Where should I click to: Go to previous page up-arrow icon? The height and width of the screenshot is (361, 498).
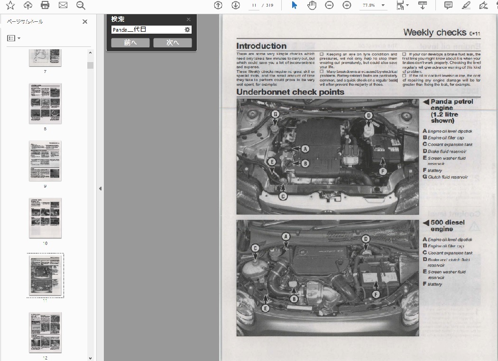218,5
